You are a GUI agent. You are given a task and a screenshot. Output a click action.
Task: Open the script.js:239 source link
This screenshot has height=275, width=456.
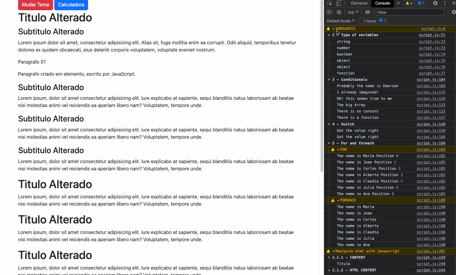pyautogui.click(x=431, y=258)
